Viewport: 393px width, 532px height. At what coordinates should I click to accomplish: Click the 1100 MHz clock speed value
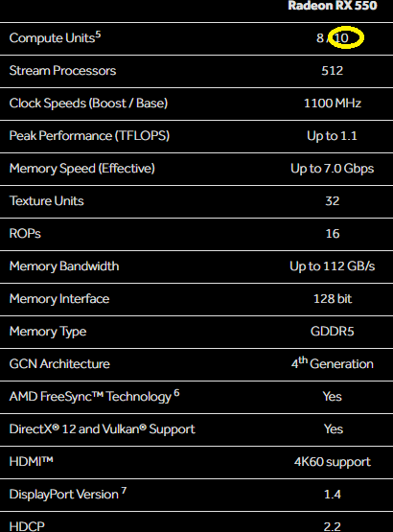click(x=333, y=104)
